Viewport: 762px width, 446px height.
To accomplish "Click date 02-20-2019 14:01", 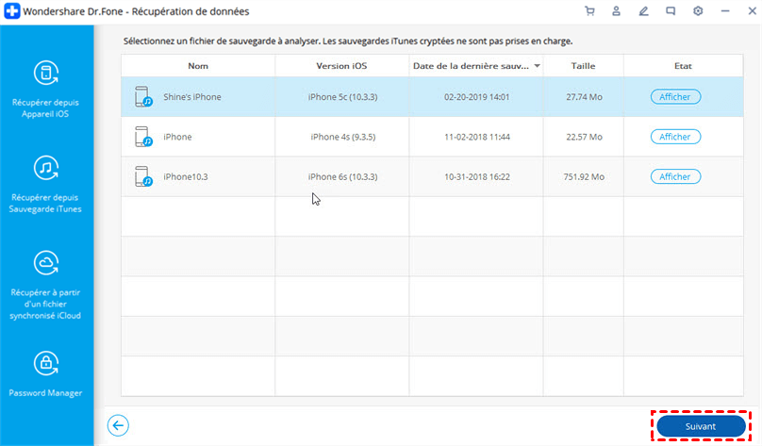I will pos(477,97).
